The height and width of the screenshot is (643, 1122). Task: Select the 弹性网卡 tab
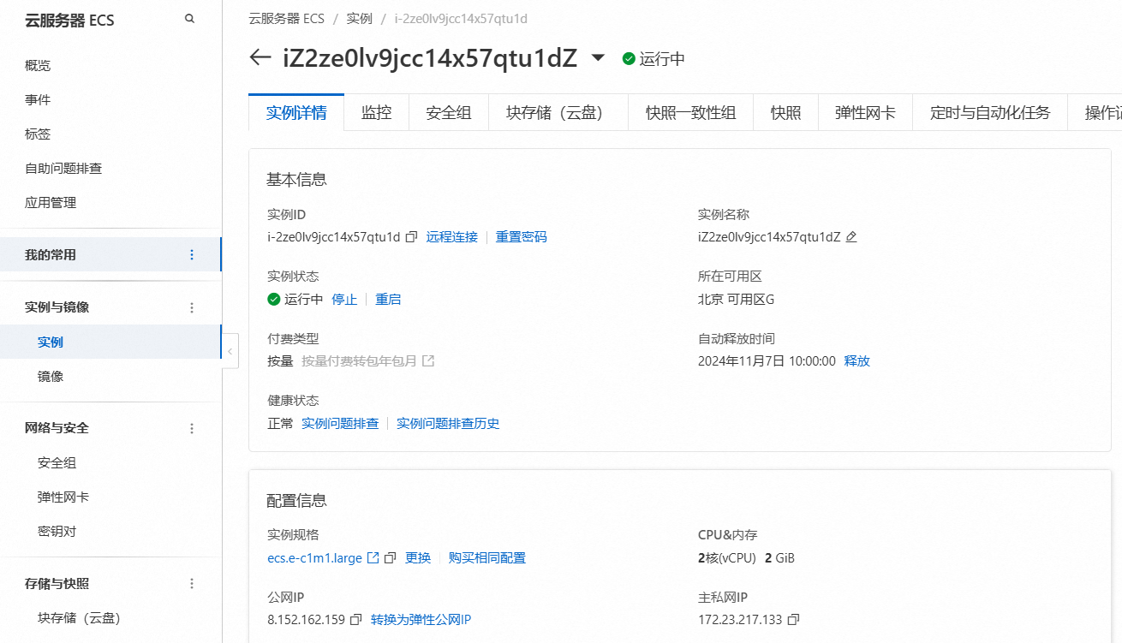click(865, 112)
